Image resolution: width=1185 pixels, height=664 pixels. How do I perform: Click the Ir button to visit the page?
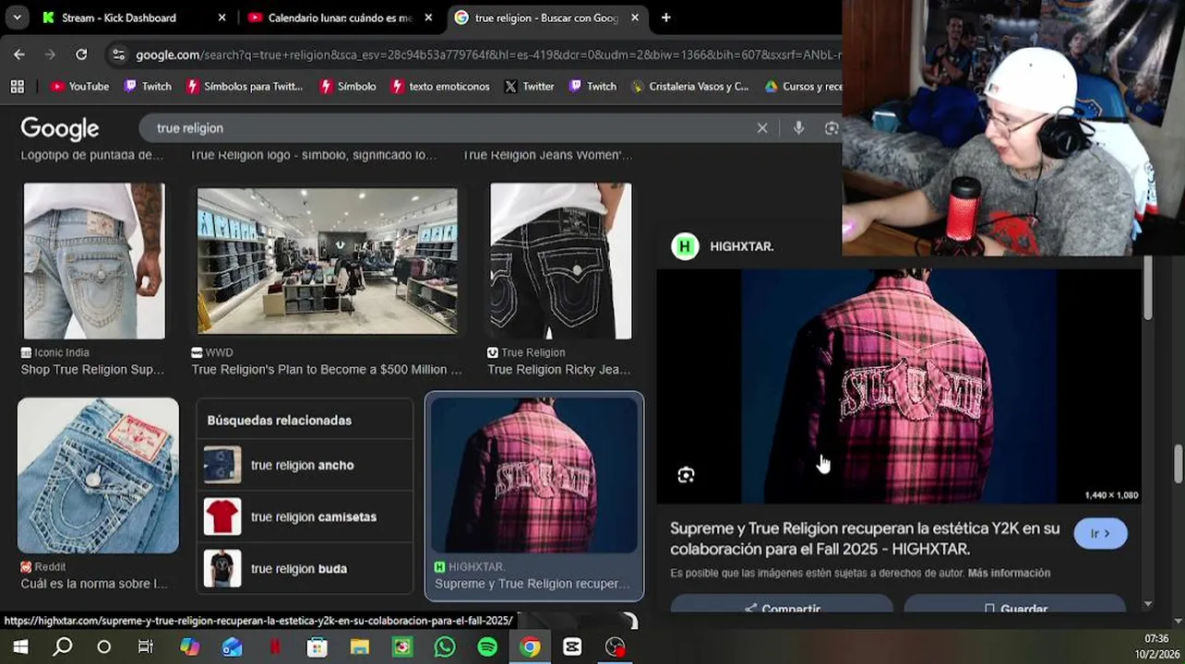[x=1100, y=533]
